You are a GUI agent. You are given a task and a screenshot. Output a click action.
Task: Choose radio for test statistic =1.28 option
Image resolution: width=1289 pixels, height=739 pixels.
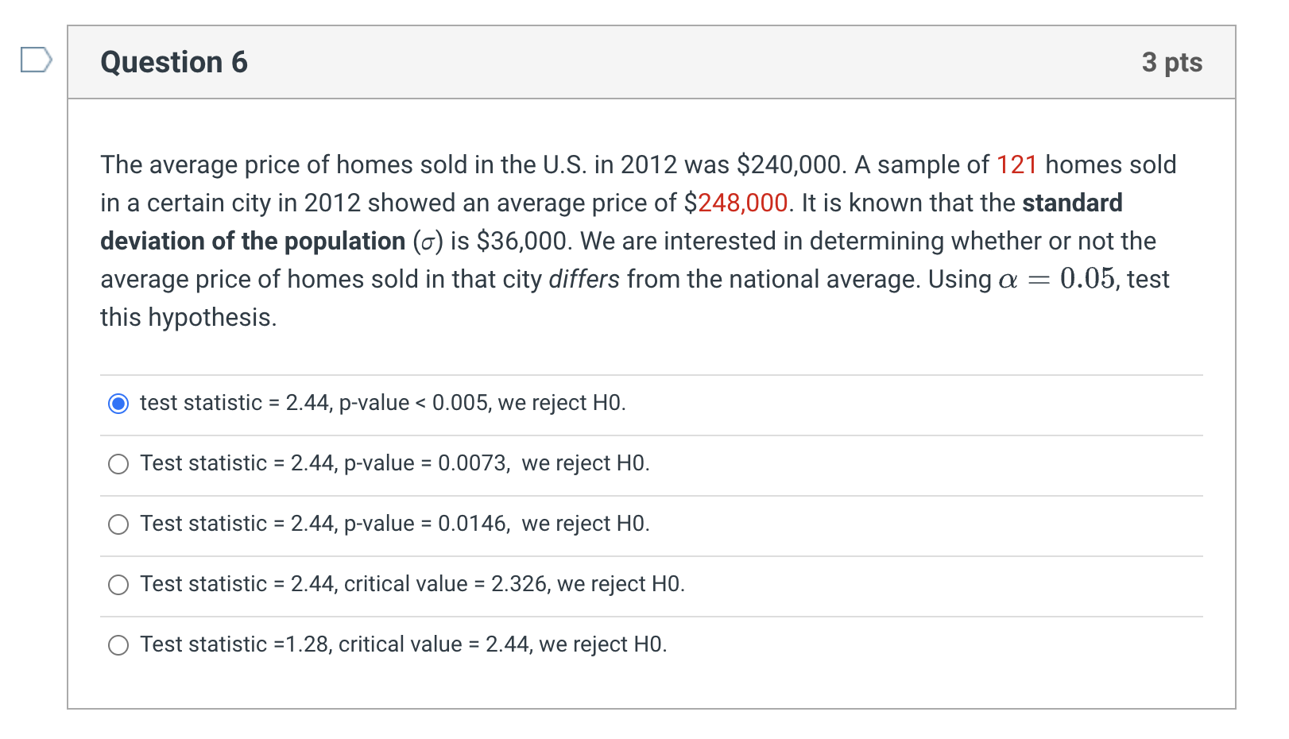(x=118, y=645)
